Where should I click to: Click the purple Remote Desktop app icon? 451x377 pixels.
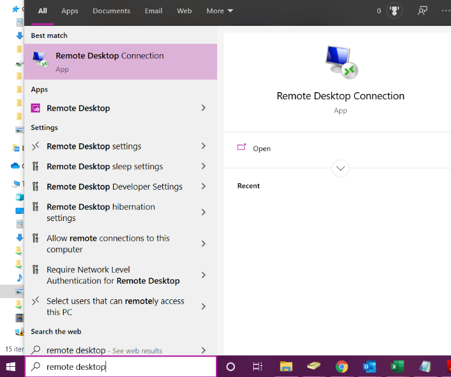pos(35,108)
